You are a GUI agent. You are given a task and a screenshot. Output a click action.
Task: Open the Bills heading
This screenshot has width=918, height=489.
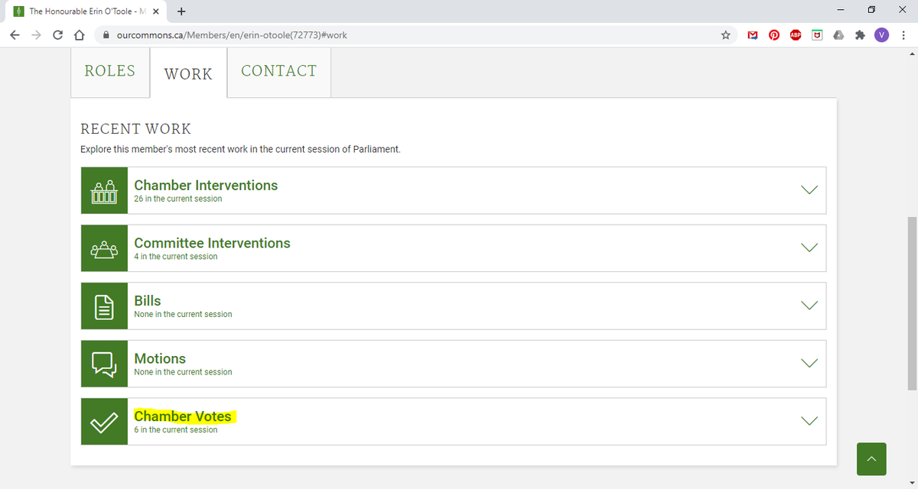148,301
